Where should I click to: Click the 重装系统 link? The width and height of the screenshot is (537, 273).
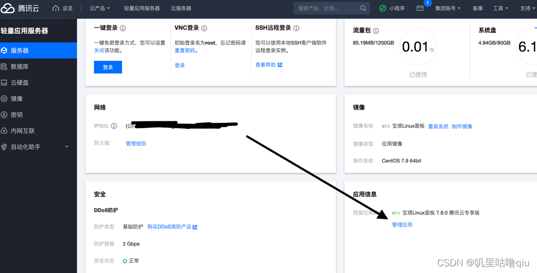click(438, 126)
